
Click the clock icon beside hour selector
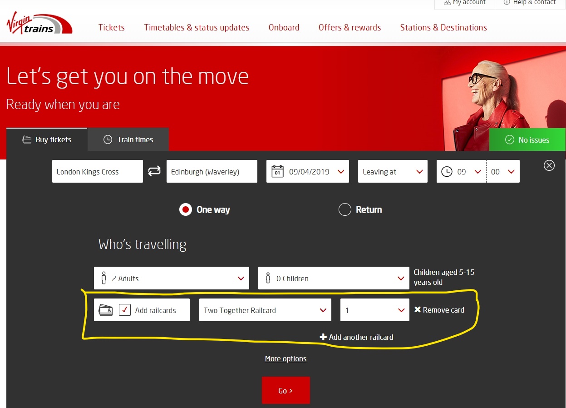click(447, 172)
